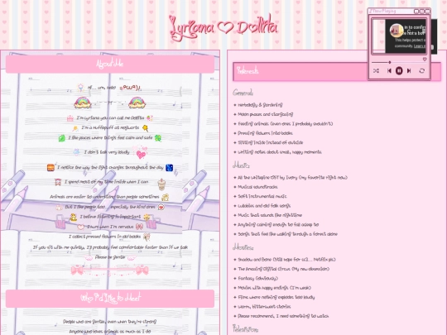Toggle shuffle in the Now Playing player
The height and width of the screenshot is (335, 447).
pos(376,70)
